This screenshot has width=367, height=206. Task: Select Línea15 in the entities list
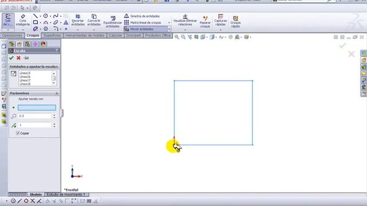pos(25,73)
